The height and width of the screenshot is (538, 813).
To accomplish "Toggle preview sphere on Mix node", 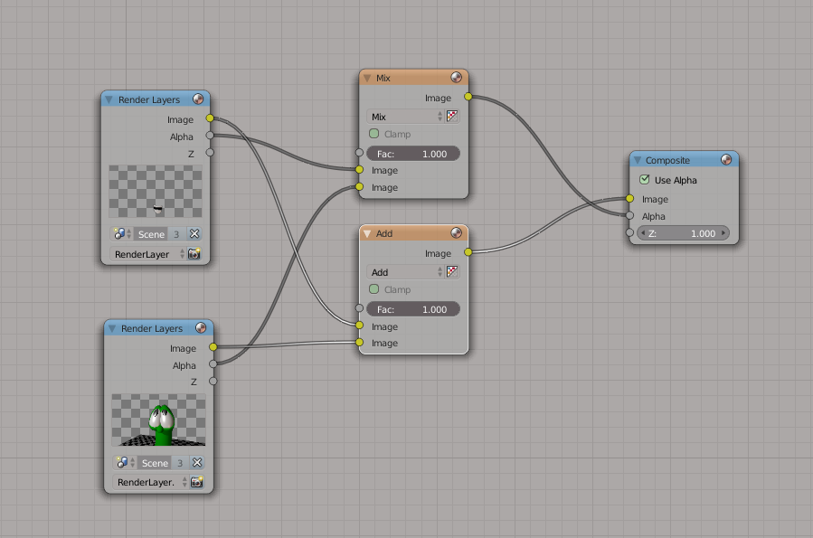I will pos(457,77).
